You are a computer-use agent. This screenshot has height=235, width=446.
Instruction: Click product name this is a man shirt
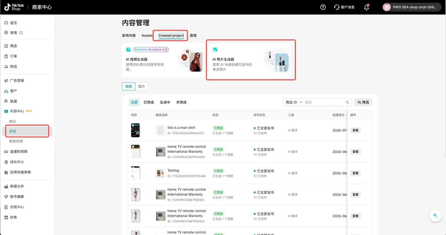[181, 128]
